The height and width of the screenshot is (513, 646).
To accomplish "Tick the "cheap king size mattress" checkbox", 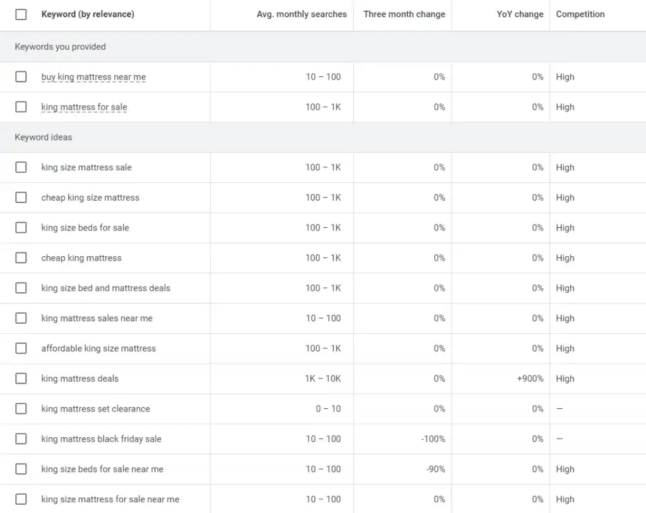I will (21, 198).
